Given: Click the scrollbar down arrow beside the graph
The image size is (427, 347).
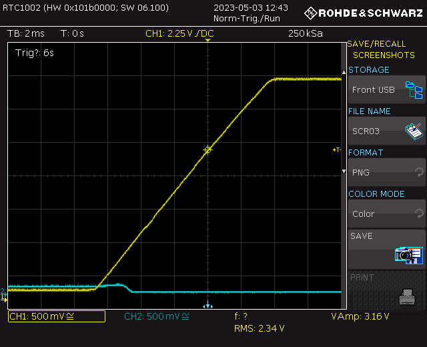Looking at the screenshot, I should click(x=344, y=171).
